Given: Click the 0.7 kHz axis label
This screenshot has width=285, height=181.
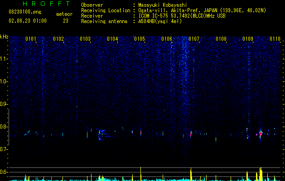Looking at the screenshot, I should [x=4, y=149].
